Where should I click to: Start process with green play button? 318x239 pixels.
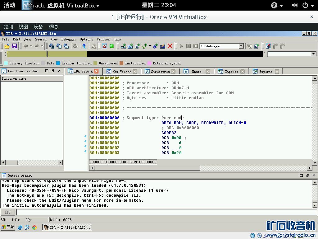point(181,46)
